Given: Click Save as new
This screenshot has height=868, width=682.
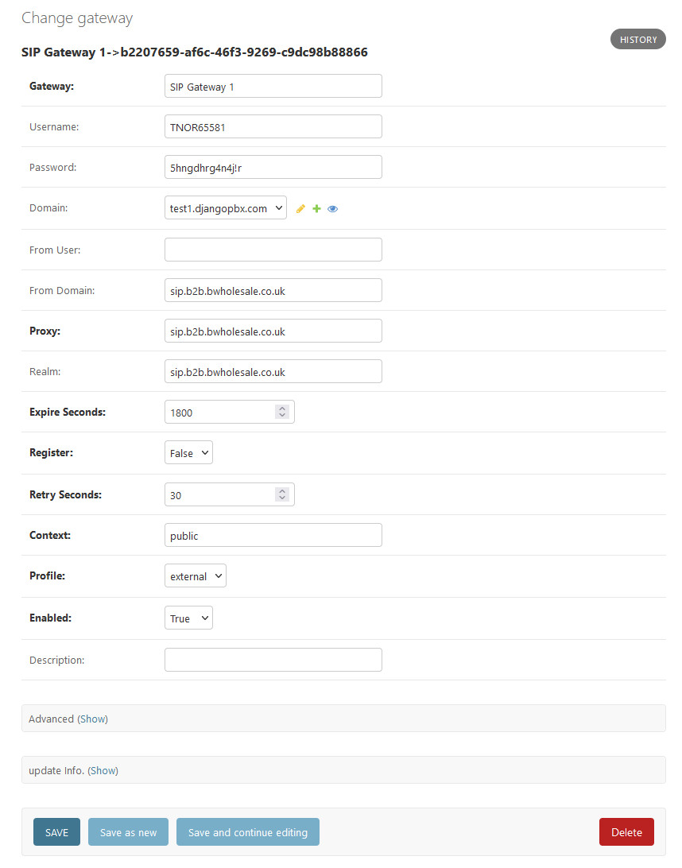Looking at the screenshot, I should tap(128, 832).
